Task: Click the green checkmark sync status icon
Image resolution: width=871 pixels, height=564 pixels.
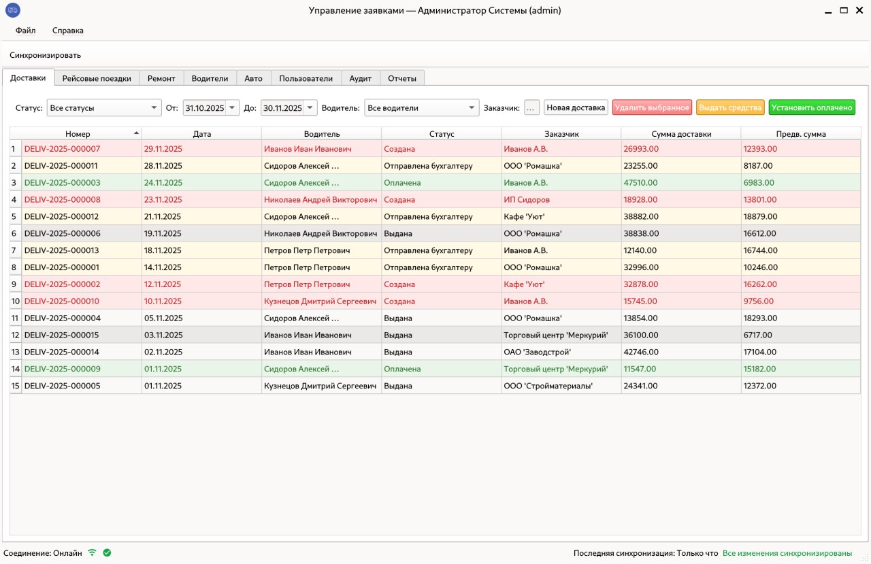Action: [x=107, y=552]
